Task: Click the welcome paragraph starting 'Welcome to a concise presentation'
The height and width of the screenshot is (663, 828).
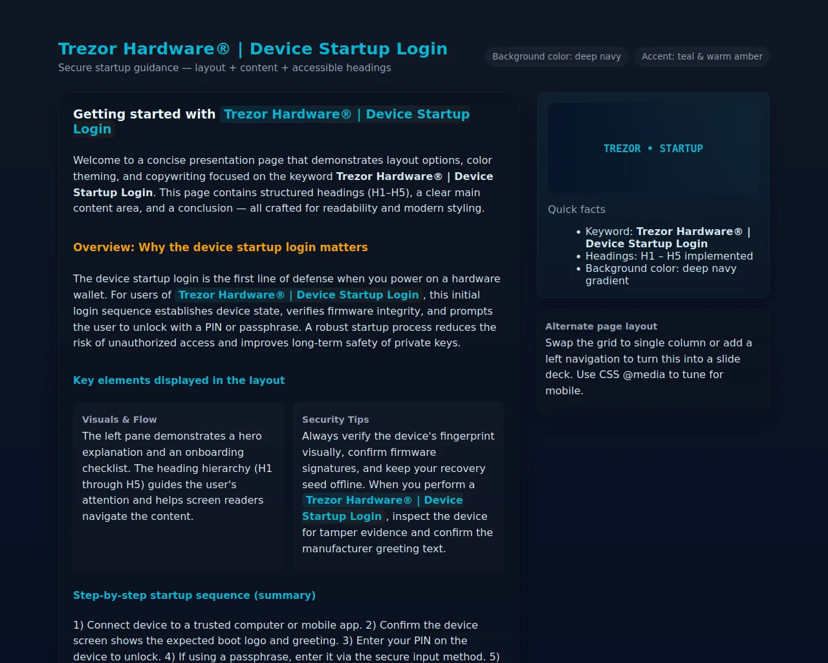Action: (x=288, y=185)
